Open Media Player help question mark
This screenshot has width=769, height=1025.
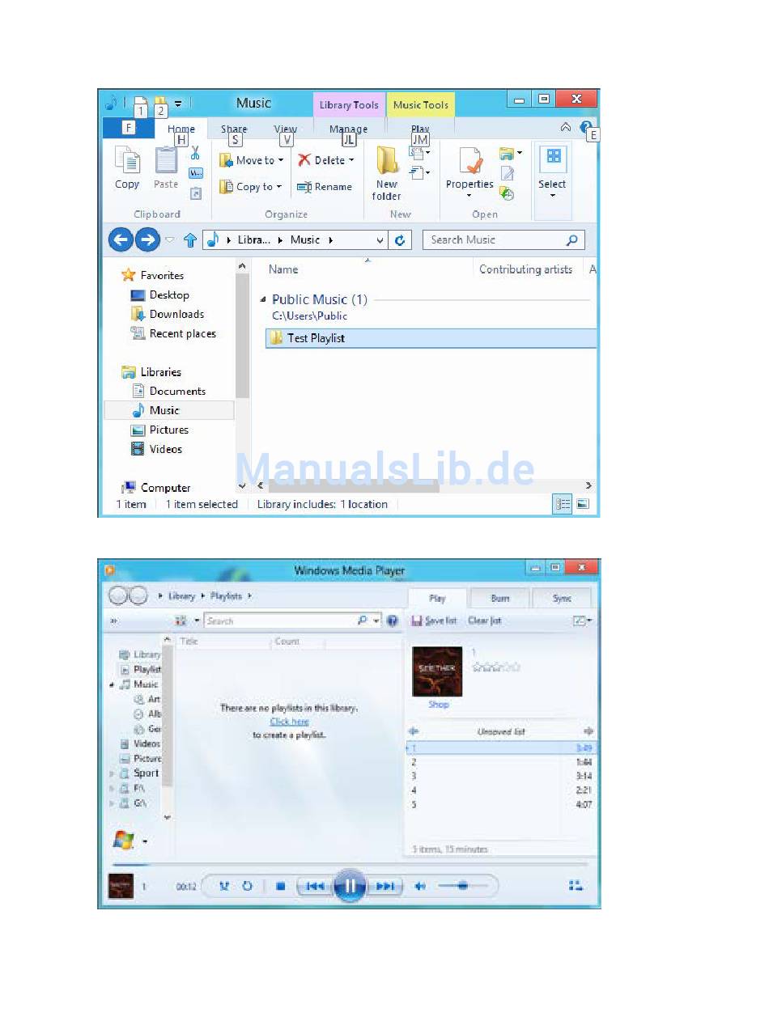(x=393, y=621)
